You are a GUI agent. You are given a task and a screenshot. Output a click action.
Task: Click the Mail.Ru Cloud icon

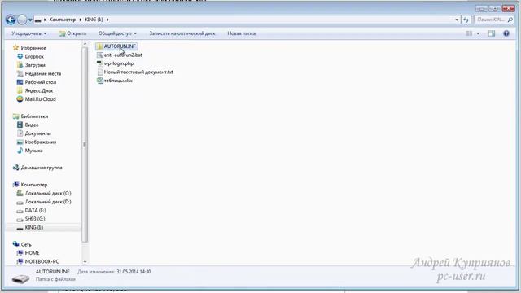[x=20, y=99]
